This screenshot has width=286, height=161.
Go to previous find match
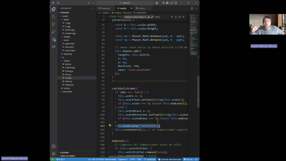(172, 17)
